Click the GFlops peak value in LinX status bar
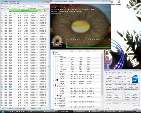Viewport: 141px width, 113px height. point(20,109)
